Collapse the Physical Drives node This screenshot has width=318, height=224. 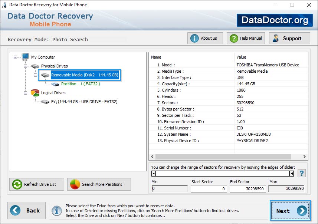(25, 66)
